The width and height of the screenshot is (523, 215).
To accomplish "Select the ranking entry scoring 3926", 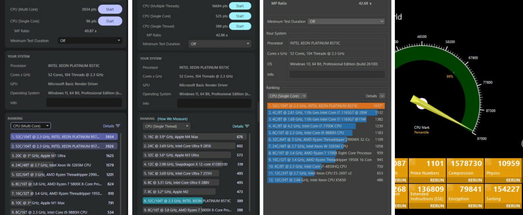I will (x=64, y=146).
